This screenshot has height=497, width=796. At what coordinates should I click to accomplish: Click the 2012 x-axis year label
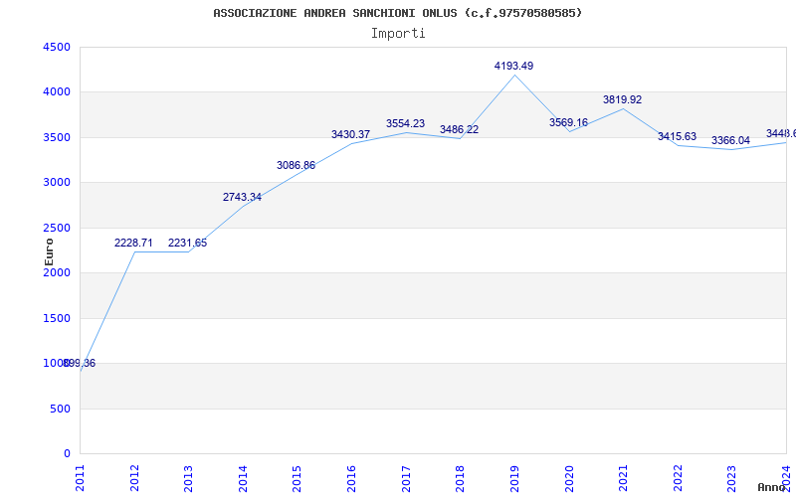click(x=134, y=478)
